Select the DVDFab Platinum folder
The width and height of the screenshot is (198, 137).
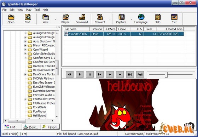coord(43,78)
